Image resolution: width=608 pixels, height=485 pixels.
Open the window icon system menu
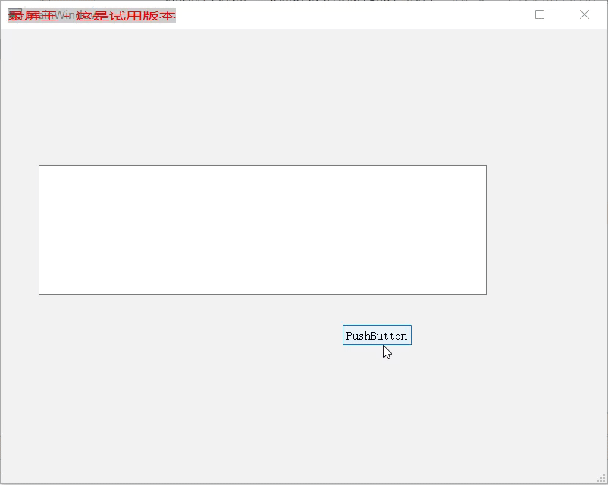tap(14, 14)
